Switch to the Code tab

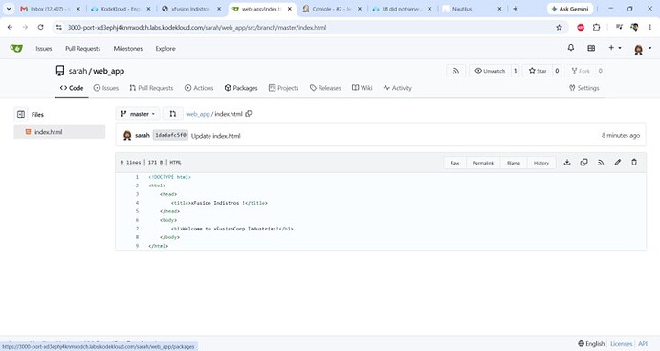72,88
